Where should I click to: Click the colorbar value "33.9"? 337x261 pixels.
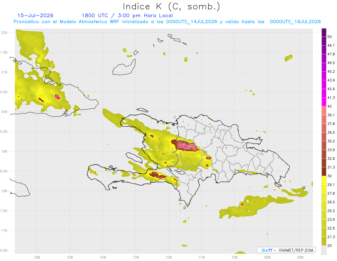[331, 150]
